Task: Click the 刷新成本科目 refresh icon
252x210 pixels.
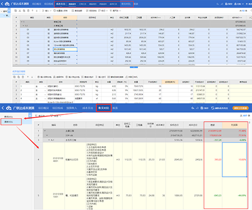Action: pos(213,108)
